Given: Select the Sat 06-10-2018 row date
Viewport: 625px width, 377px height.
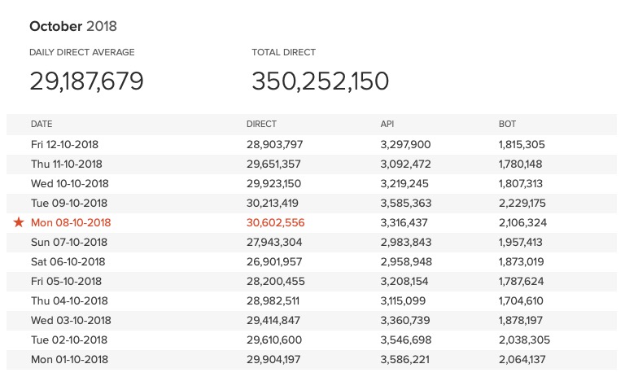Looking at the screenshot, I should 68,261.
